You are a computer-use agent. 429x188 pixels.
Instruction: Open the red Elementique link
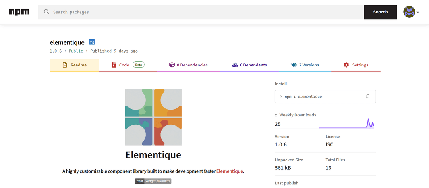[230, 171]
